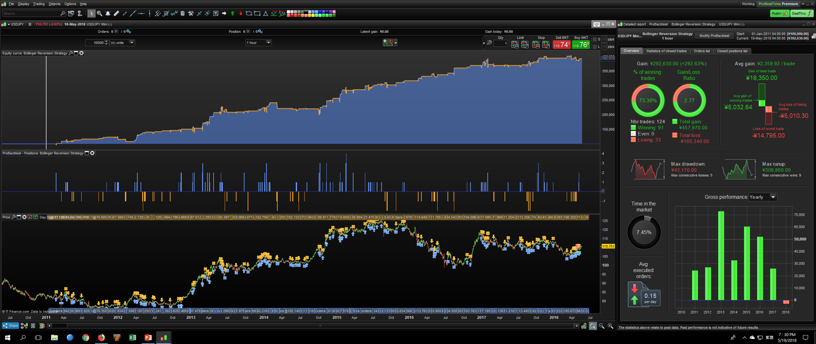Open the hammer and wrench tools icon

[191, 13]
